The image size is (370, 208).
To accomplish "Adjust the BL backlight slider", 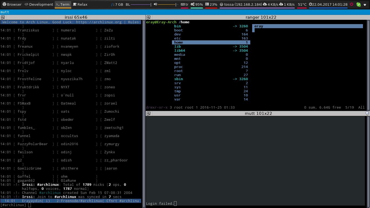I will tap(141, 5).
